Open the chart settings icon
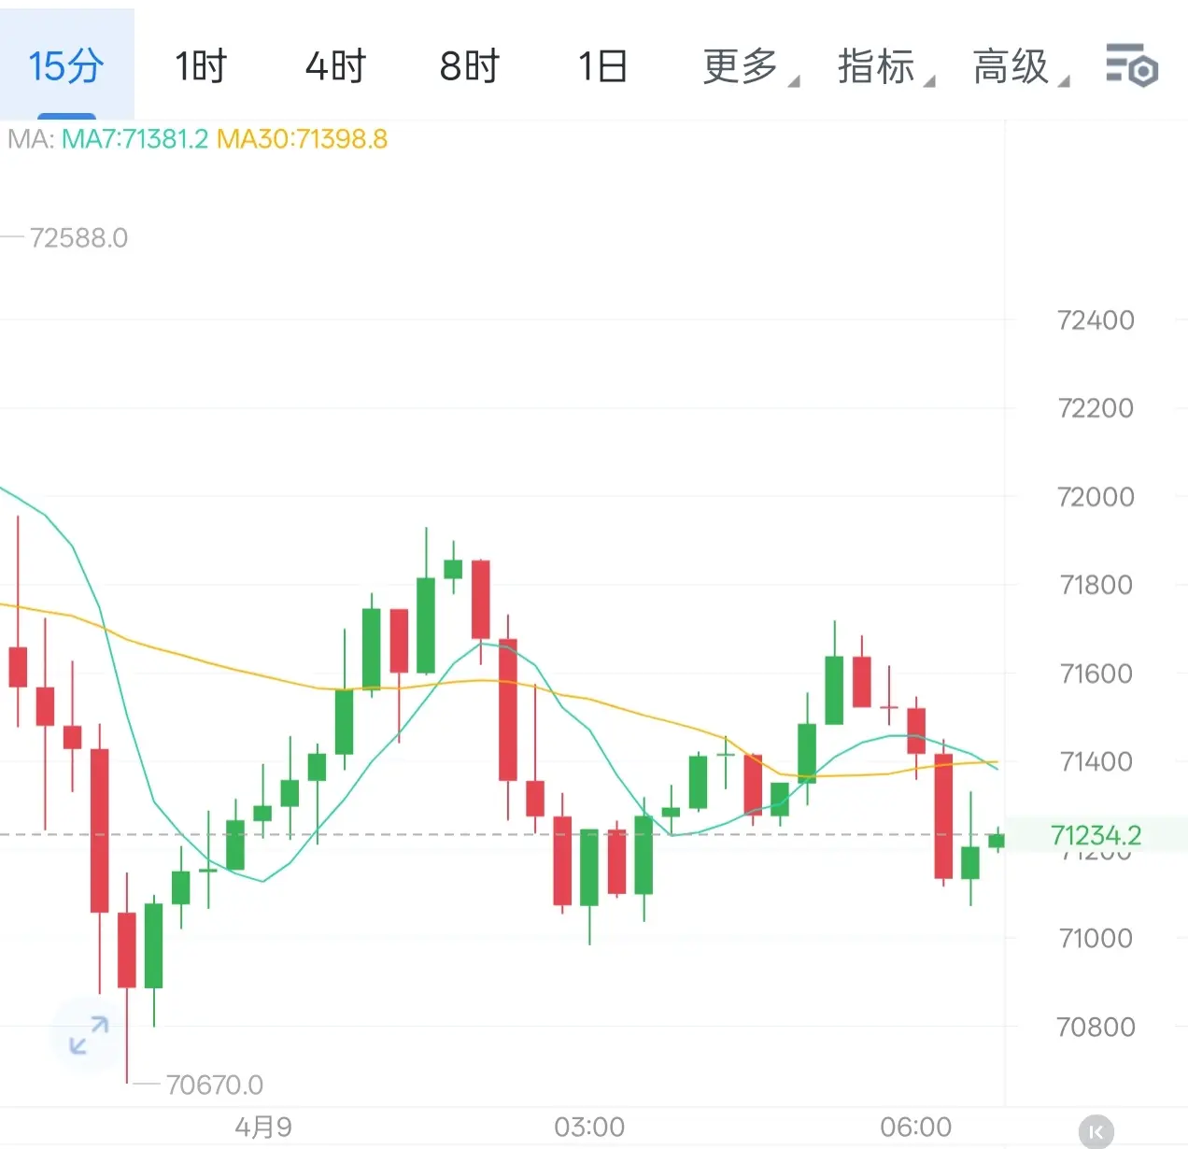Screen dimensions: 1188x1149 tap(1131, 66)
